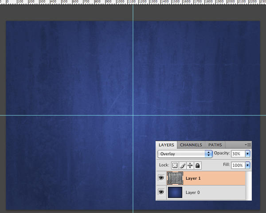266x213 pixels.
Task: Switch to the Channels tab
Action: point(191,145)
